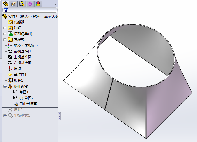
Task: Open the ConfigurationManager tab
Action: pyautogui.click(x=22, y=4)
